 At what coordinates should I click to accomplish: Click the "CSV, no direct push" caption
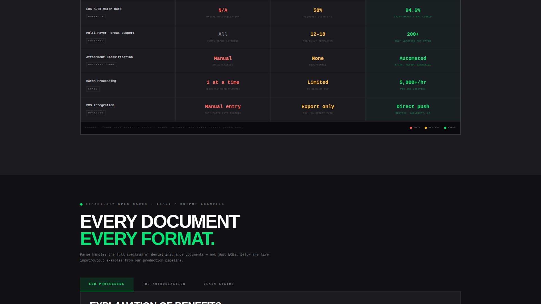tap(318, 113)
